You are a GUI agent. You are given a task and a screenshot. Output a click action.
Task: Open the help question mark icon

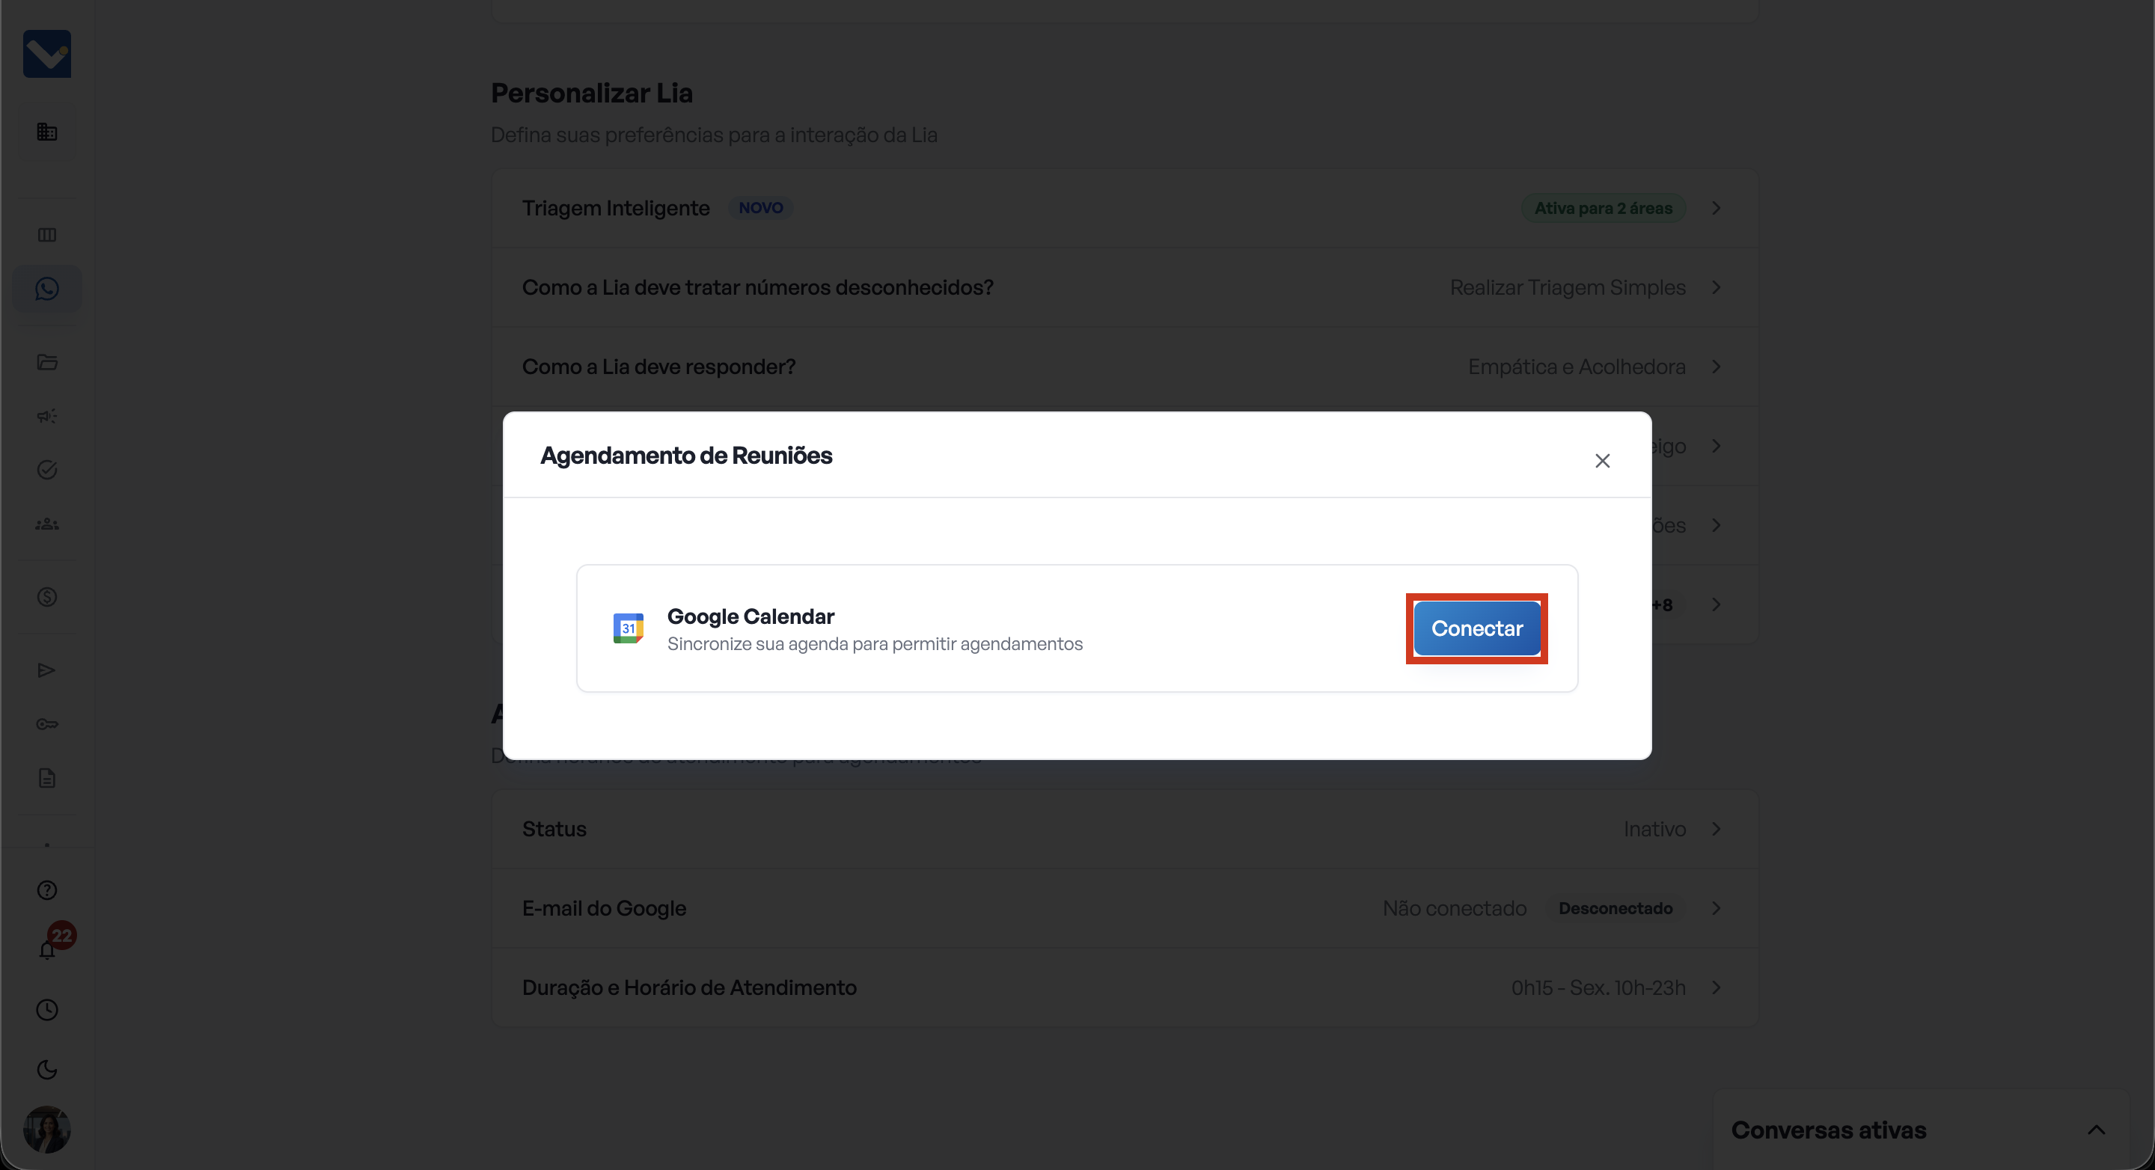pos(47,889)
